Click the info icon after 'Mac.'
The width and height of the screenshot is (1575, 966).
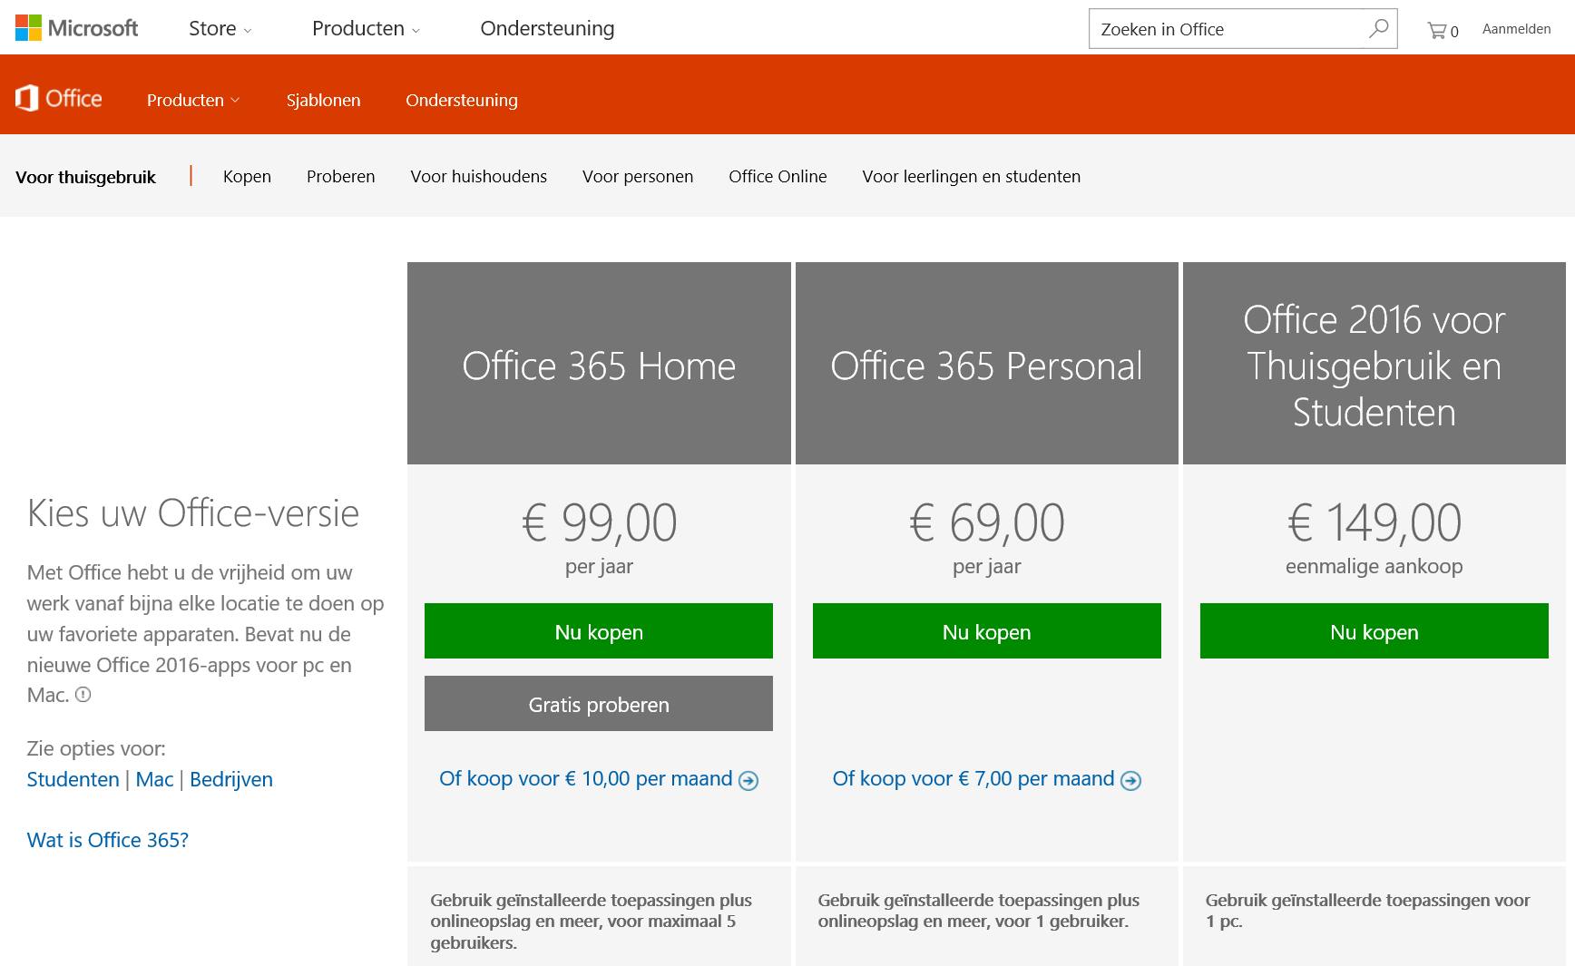click(83, 695)
